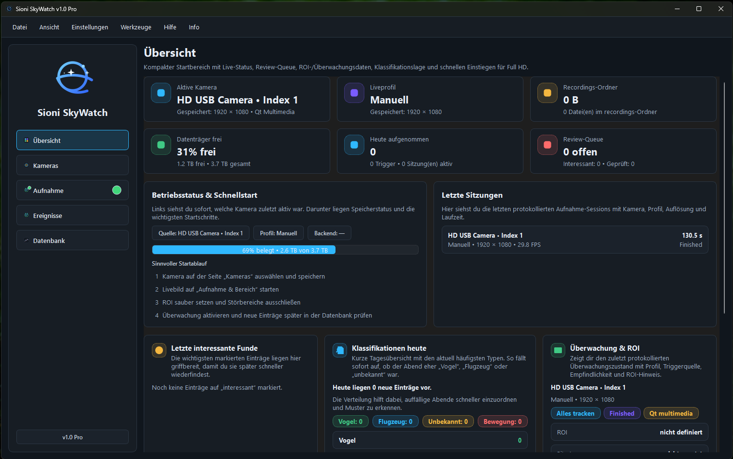733x459 pixels.
Task: Click the Sioni SkyWatch globe logo
Action: point(74,77)
